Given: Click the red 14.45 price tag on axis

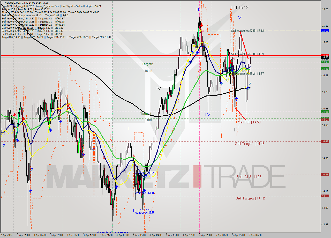Looking at the screenshot, I should (x=325, y=141).
